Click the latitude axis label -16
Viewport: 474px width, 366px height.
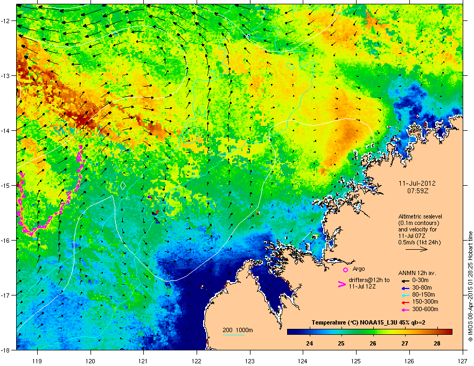tap(6, 241)
